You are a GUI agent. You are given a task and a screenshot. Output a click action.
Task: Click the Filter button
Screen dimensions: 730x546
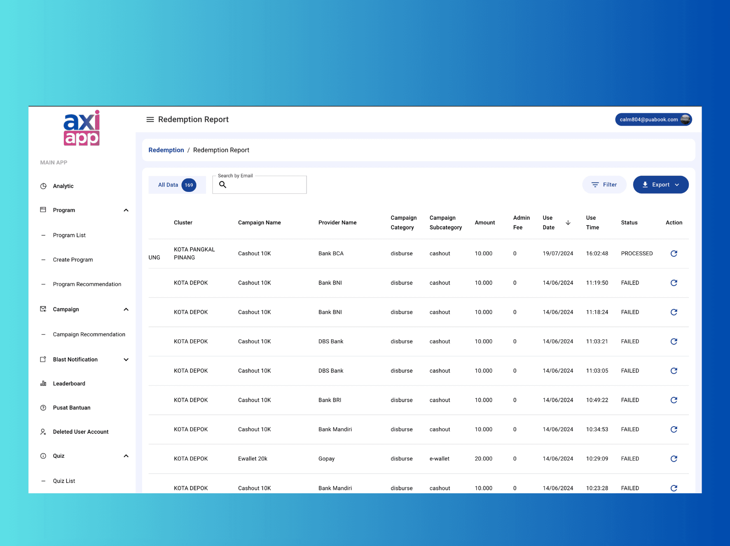[604, 185]
